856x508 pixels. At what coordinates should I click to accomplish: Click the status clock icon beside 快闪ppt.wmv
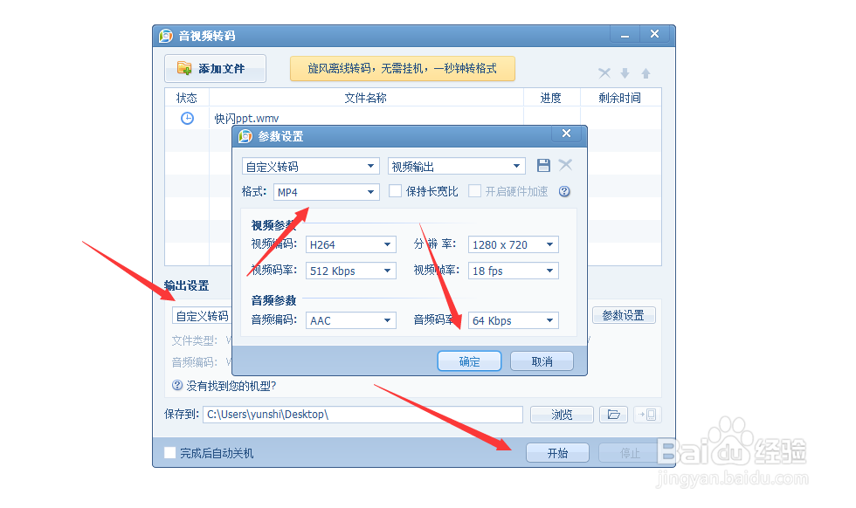[x=187, y=117]
